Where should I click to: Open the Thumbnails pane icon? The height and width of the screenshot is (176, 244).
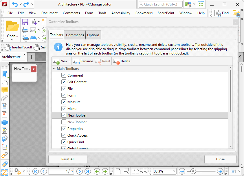tap(5, 82)
